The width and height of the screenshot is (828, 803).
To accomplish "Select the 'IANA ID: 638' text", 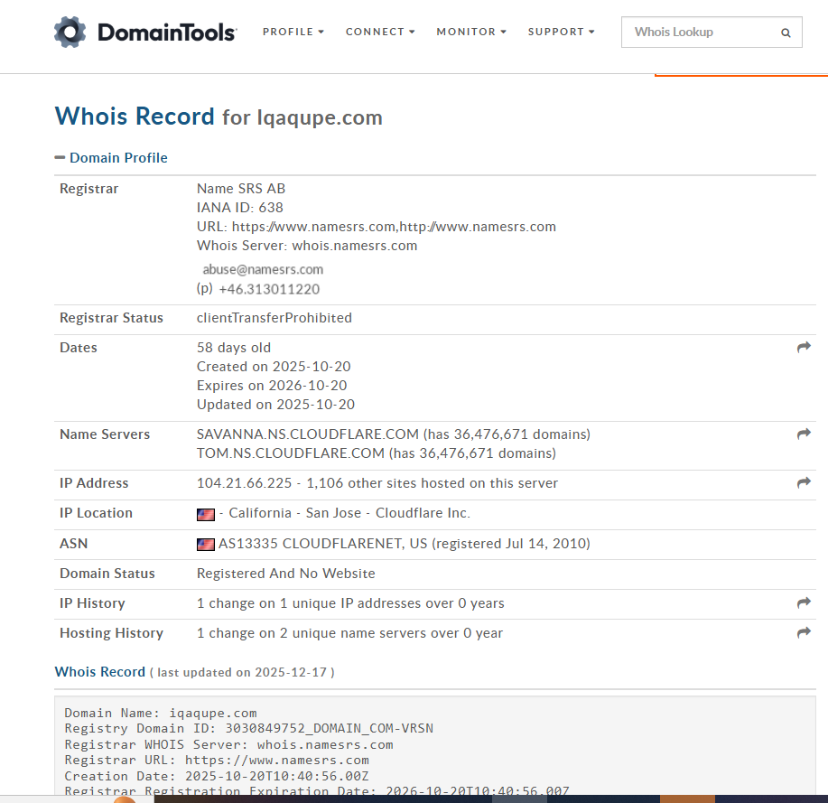I will pyautogui.click(x=240, y=208).
